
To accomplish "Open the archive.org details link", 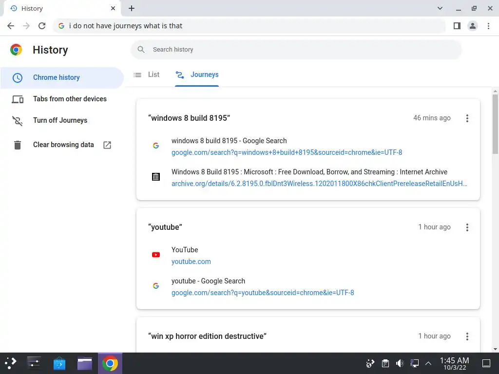I will point(319,184).
